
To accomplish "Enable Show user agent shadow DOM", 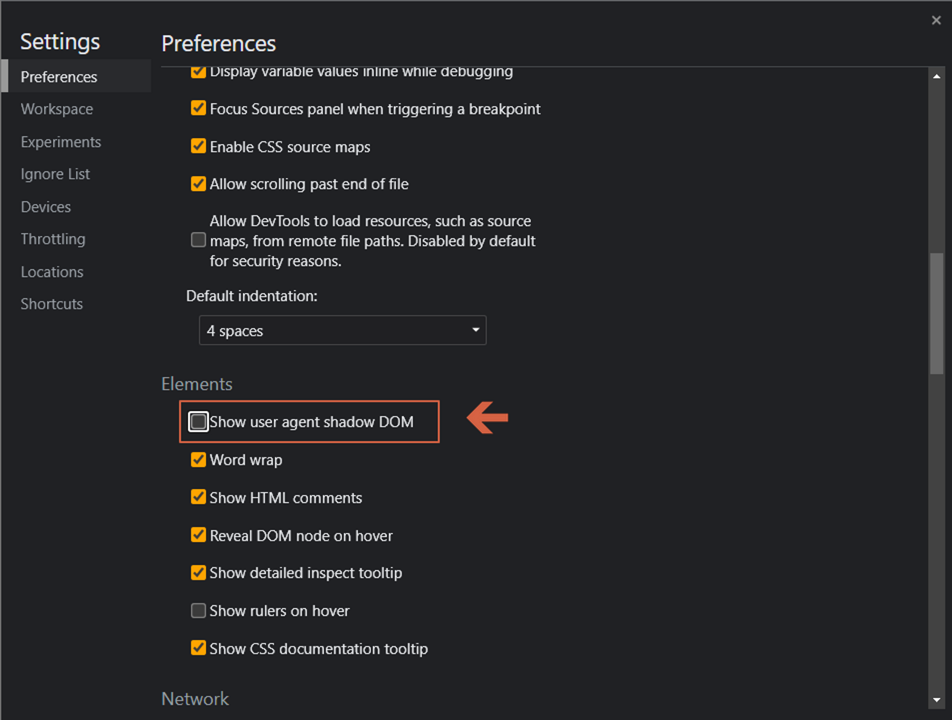I will (198, 422).
